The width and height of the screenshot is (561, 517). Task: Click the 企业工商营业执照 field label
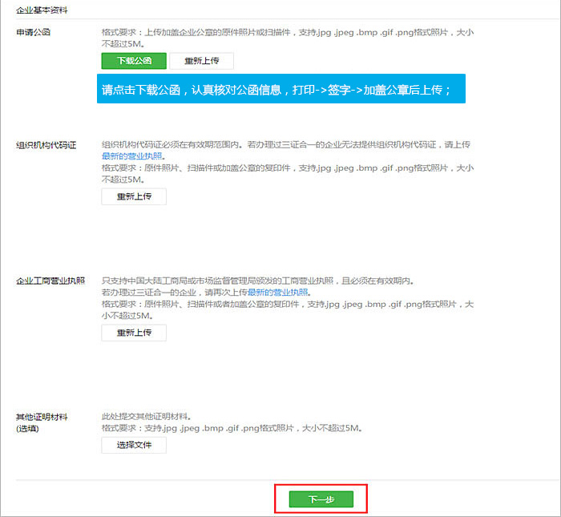point(50,281)
